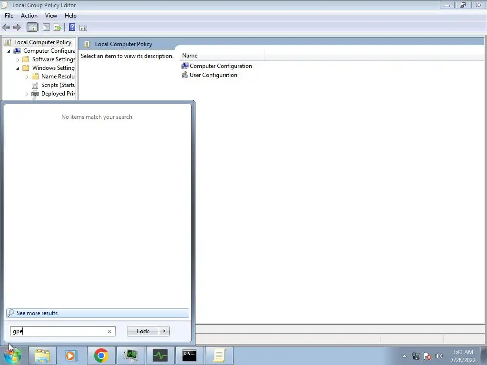Viewport: 487px width, 365px height.
Task: Click the network tray icon
Action: point(416,356)
